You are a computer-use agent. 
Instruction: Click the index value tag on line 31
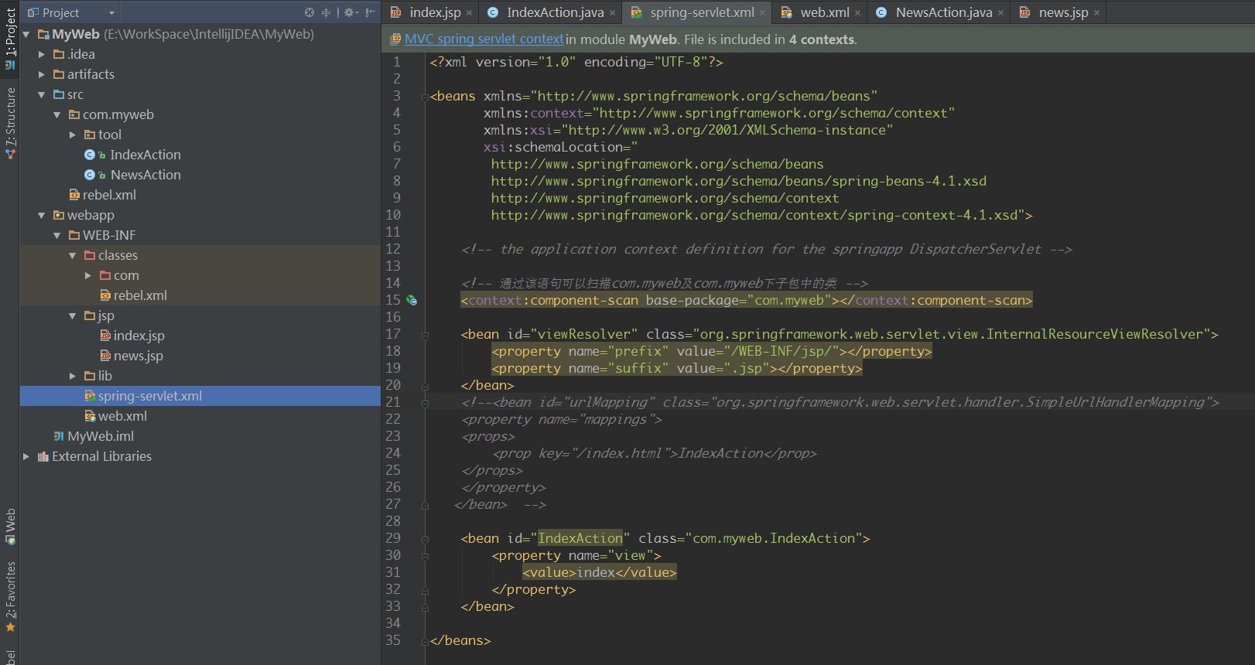click(x=600, y=572)
